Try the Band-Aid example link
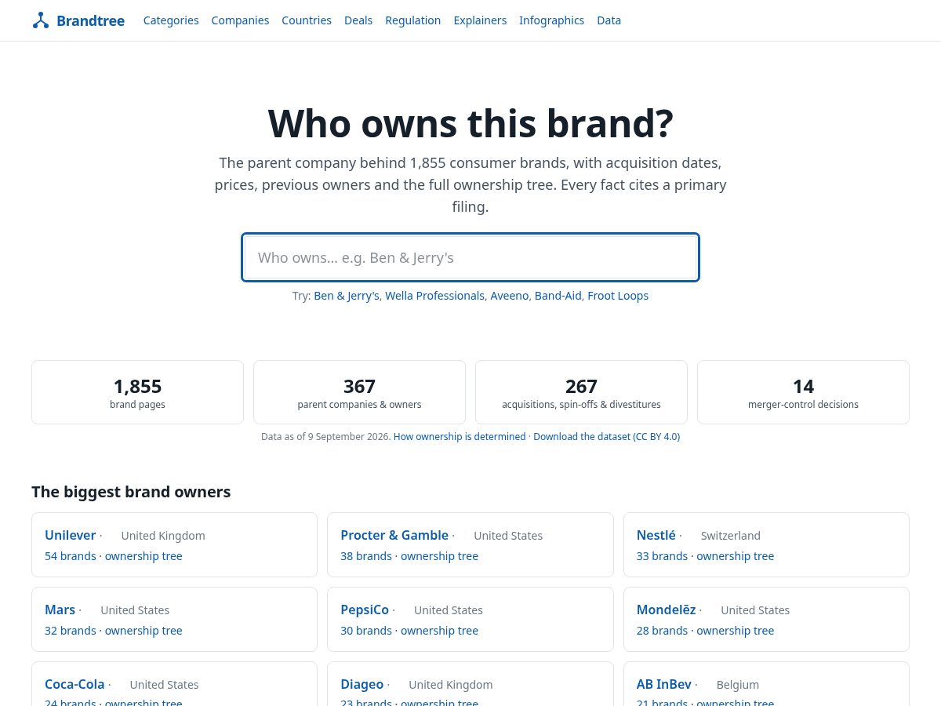This screenshot has width=941, height=706. pyautogui.click(x=558, y=296)
